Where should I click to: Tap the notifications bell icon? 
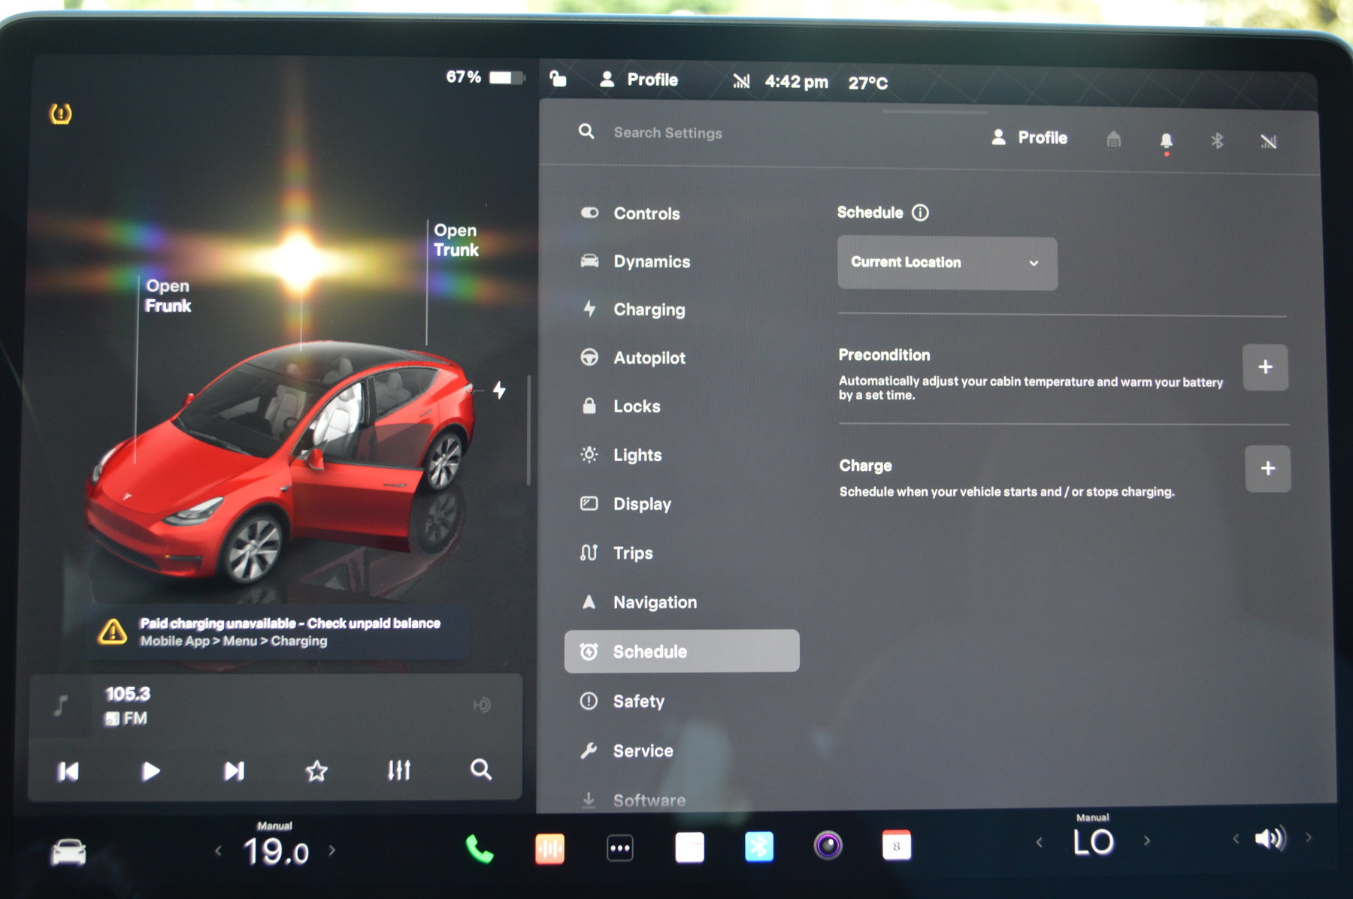(1166, 140)
